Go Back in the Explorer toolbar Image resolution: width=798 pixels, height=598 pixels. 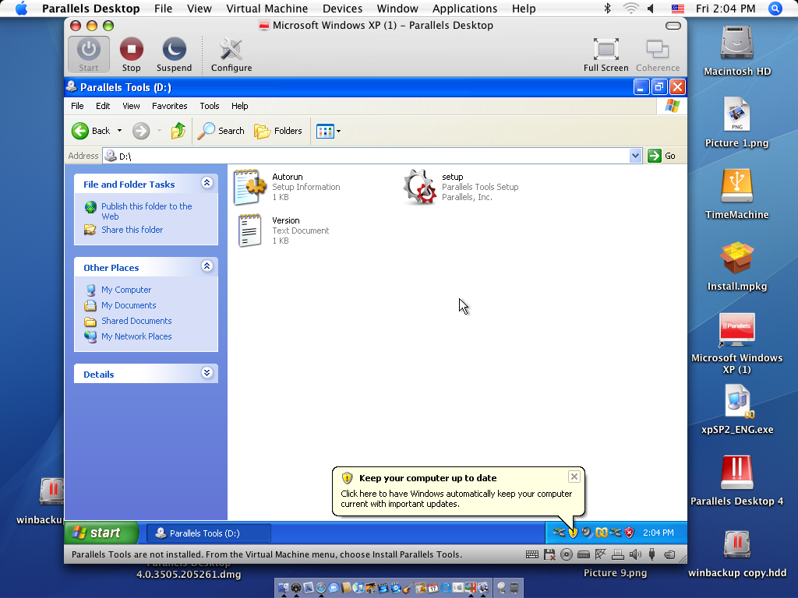[90, 131]
